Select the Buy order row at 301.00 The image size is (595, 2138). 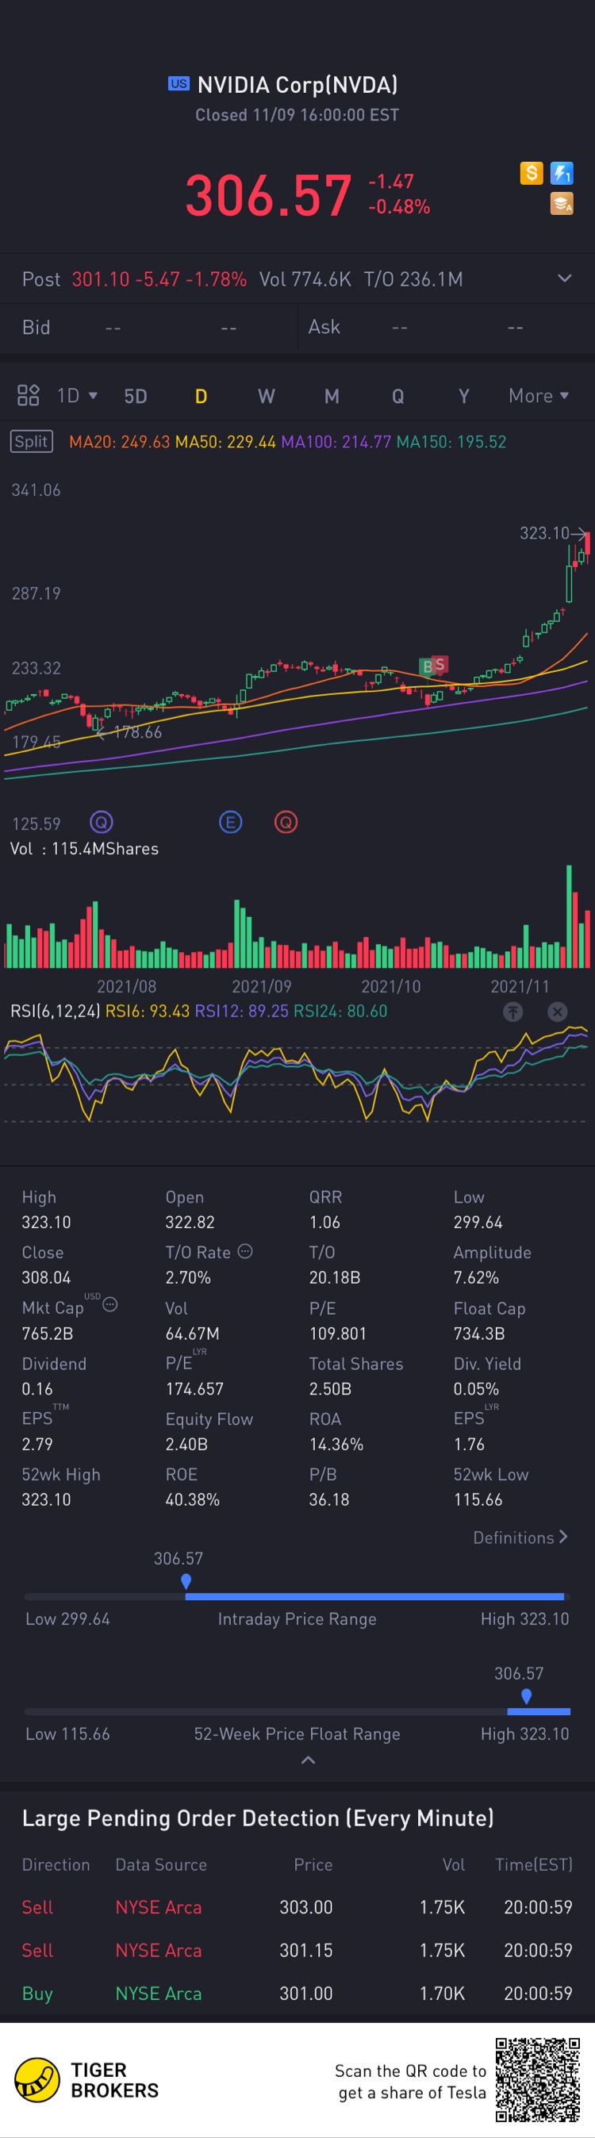pyautogui.click(x=297, y=1993)
